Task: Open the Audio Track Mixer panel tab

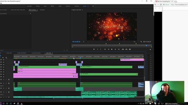Action: (x=18, y=10)
